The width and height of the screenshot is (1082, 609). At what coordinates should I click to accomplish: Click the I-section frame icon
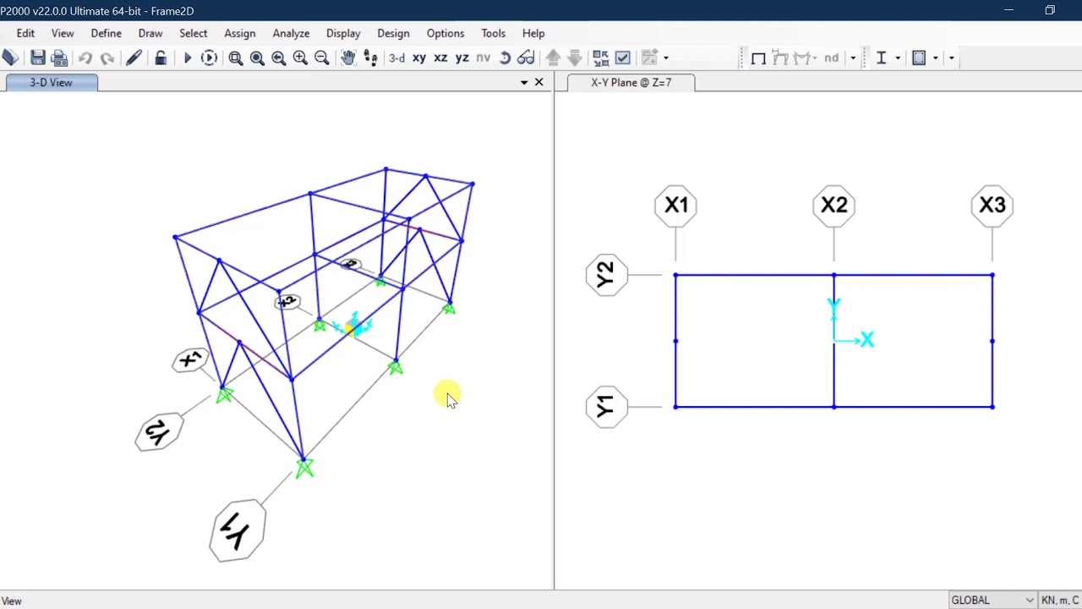(881, 58)
